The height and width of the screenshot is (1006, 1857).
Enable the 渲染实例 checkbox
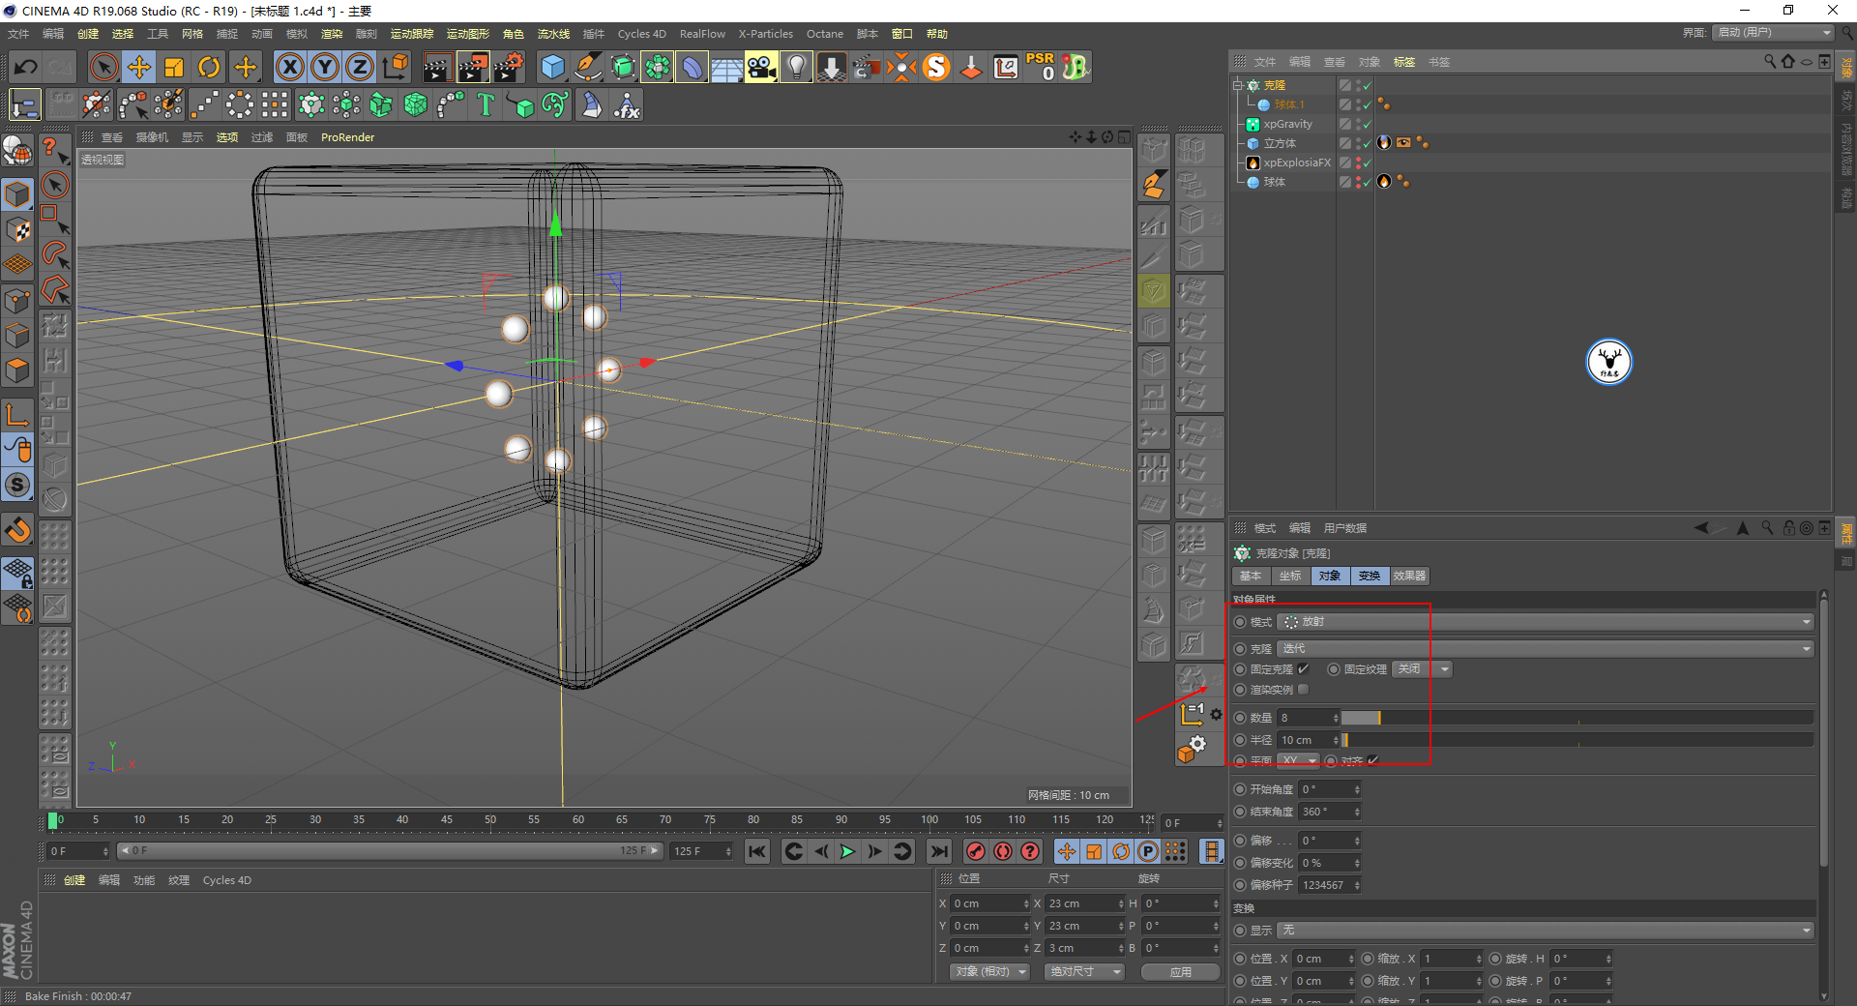point(1303,690)
